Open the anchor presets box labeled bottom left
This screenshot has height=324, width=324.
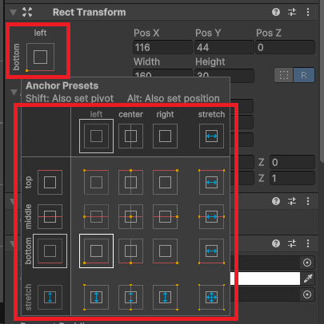tap(38, 50)
